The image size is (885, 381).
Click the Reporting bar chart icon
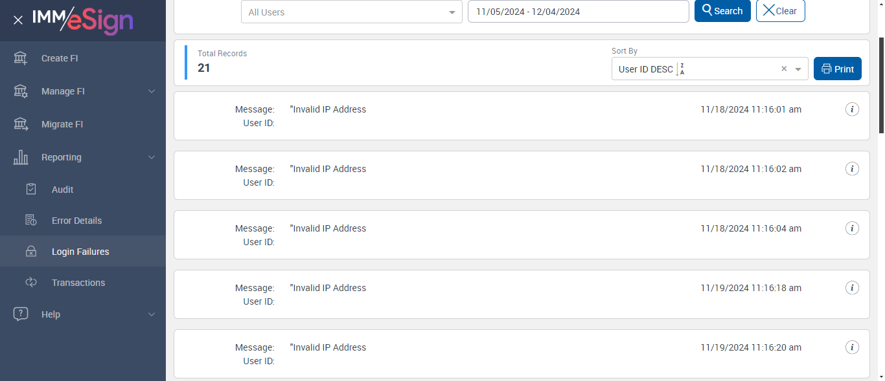[21, 157]
